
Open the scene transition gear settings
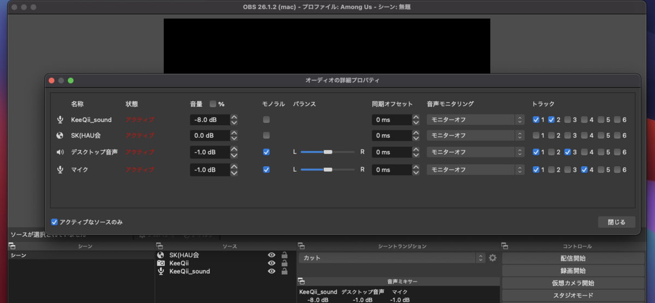(x=493, y=258)
